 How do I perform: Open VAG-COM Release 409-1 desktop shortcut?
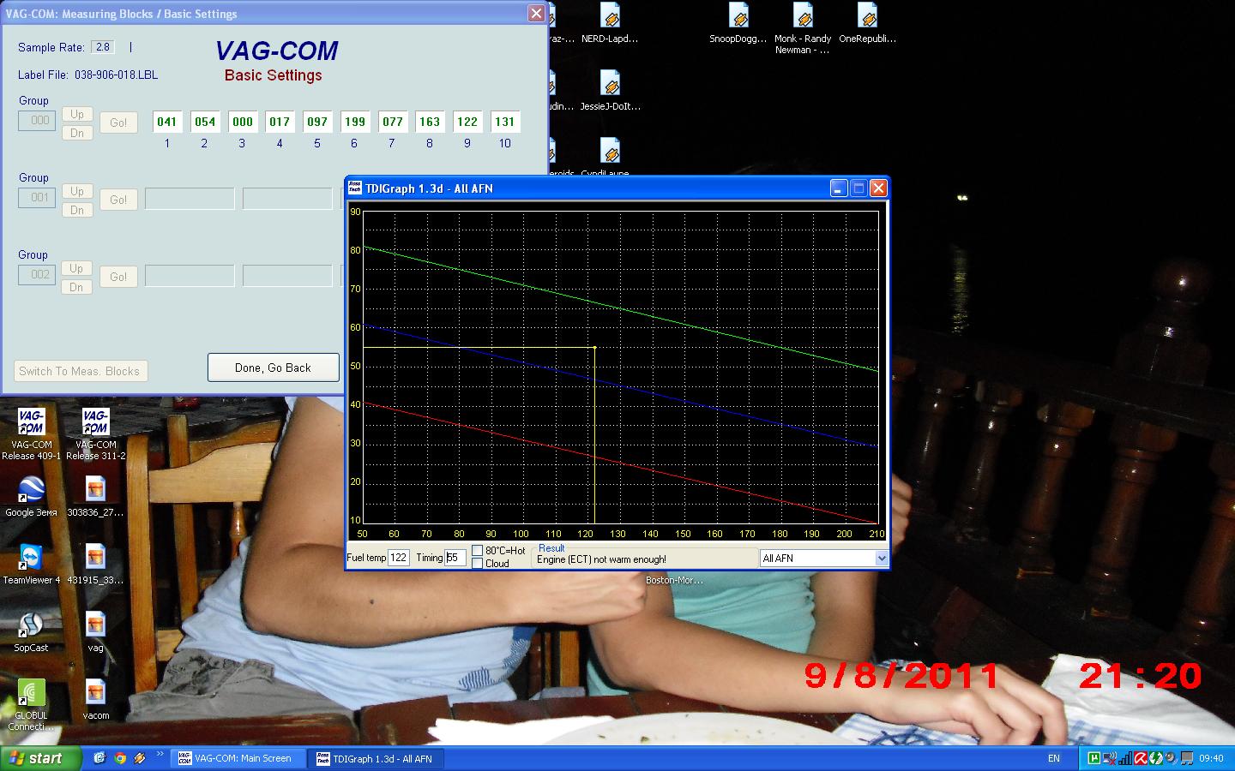31,433
